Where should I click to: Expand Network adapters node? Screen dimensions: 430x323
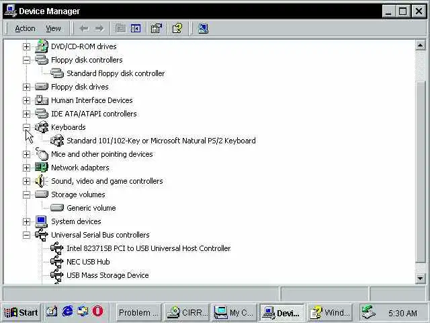click(x=26, y=168)
